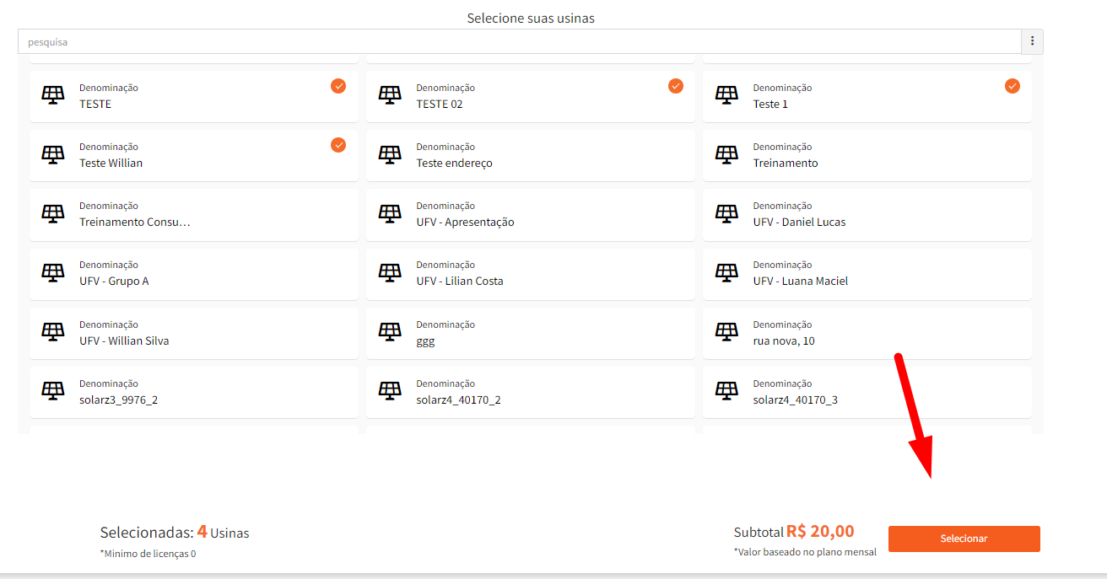Click the solar panel icon for TESTE 02
The width and height of the screenshot is (1107, 579).
(390, 95)
